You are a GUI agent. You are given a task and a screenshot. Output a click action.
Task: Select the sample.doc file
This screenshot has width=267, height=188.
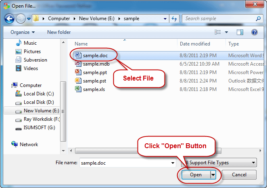coord(95,56)
